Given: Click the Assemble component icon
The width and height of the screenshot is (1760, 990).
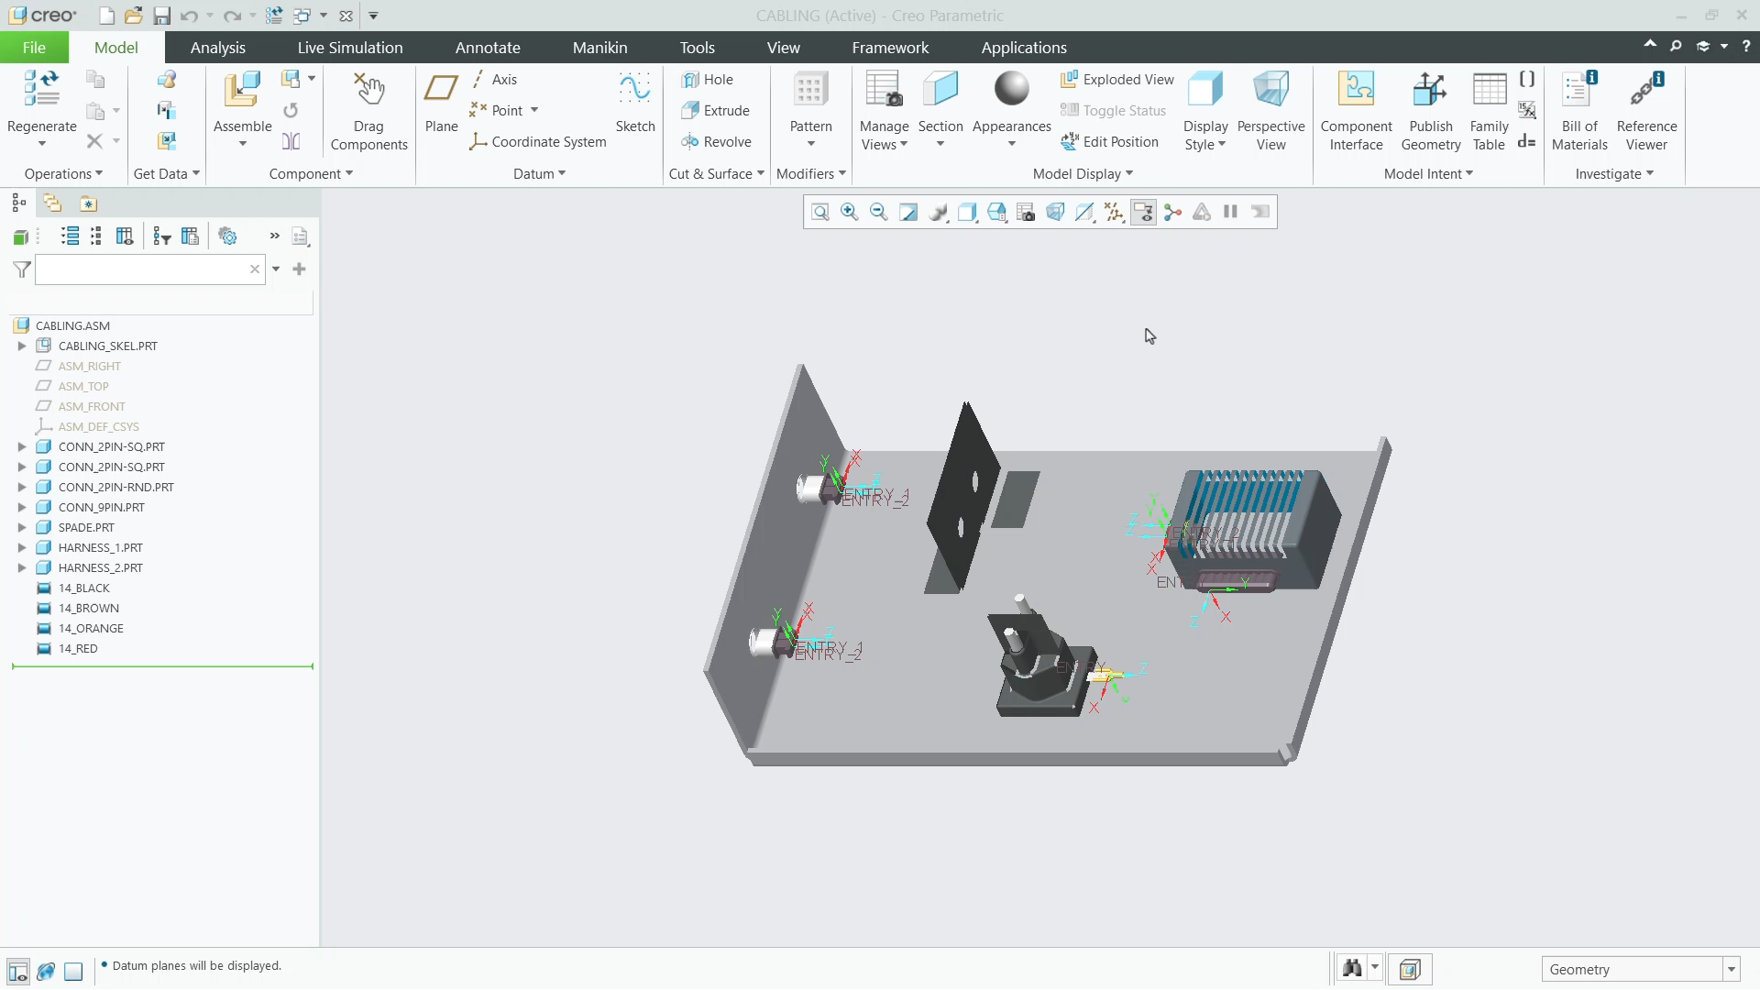Looking at the screenshot, I should click(x=243, y=90).
